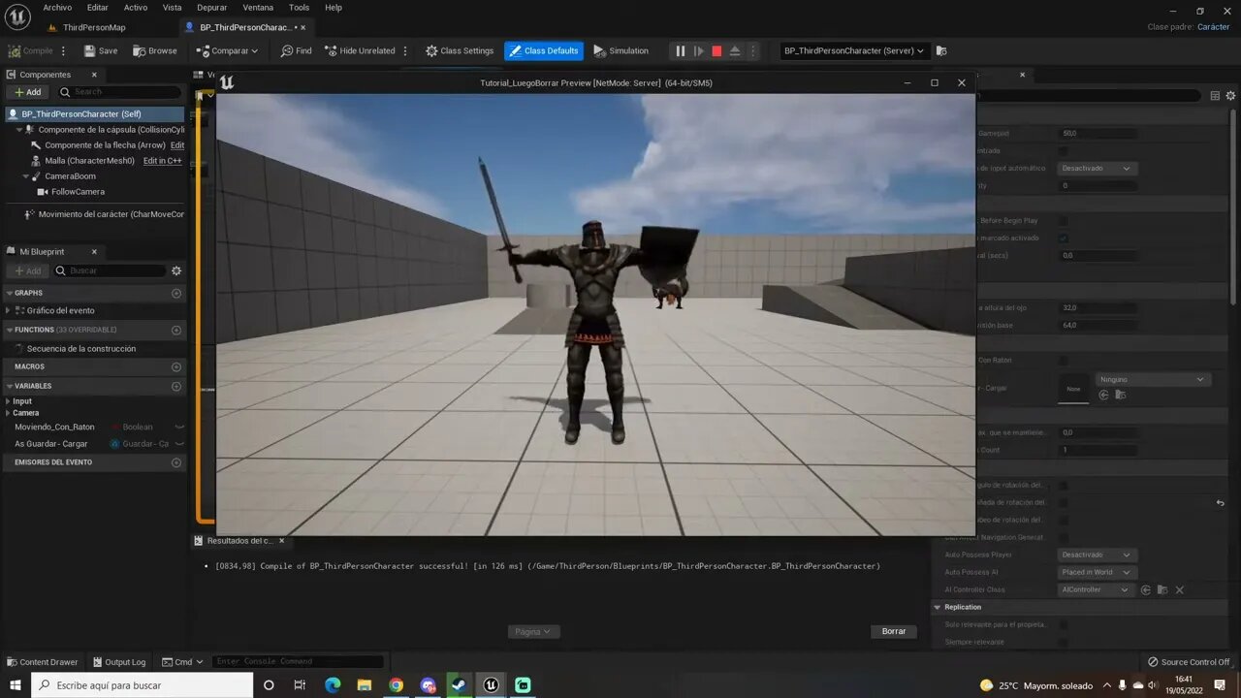This screenshot has width=1241, height=698.
Task: Collapse CameraBoom component tree
Action: tap(26, 176)
